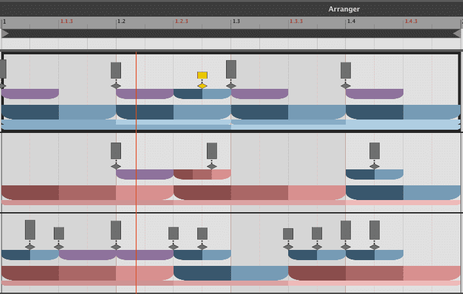Viewport: 463px width, 294px height.
Task: Click the blue clip segment after 1.3, bottom track
Action: click(x=259, y=273)
